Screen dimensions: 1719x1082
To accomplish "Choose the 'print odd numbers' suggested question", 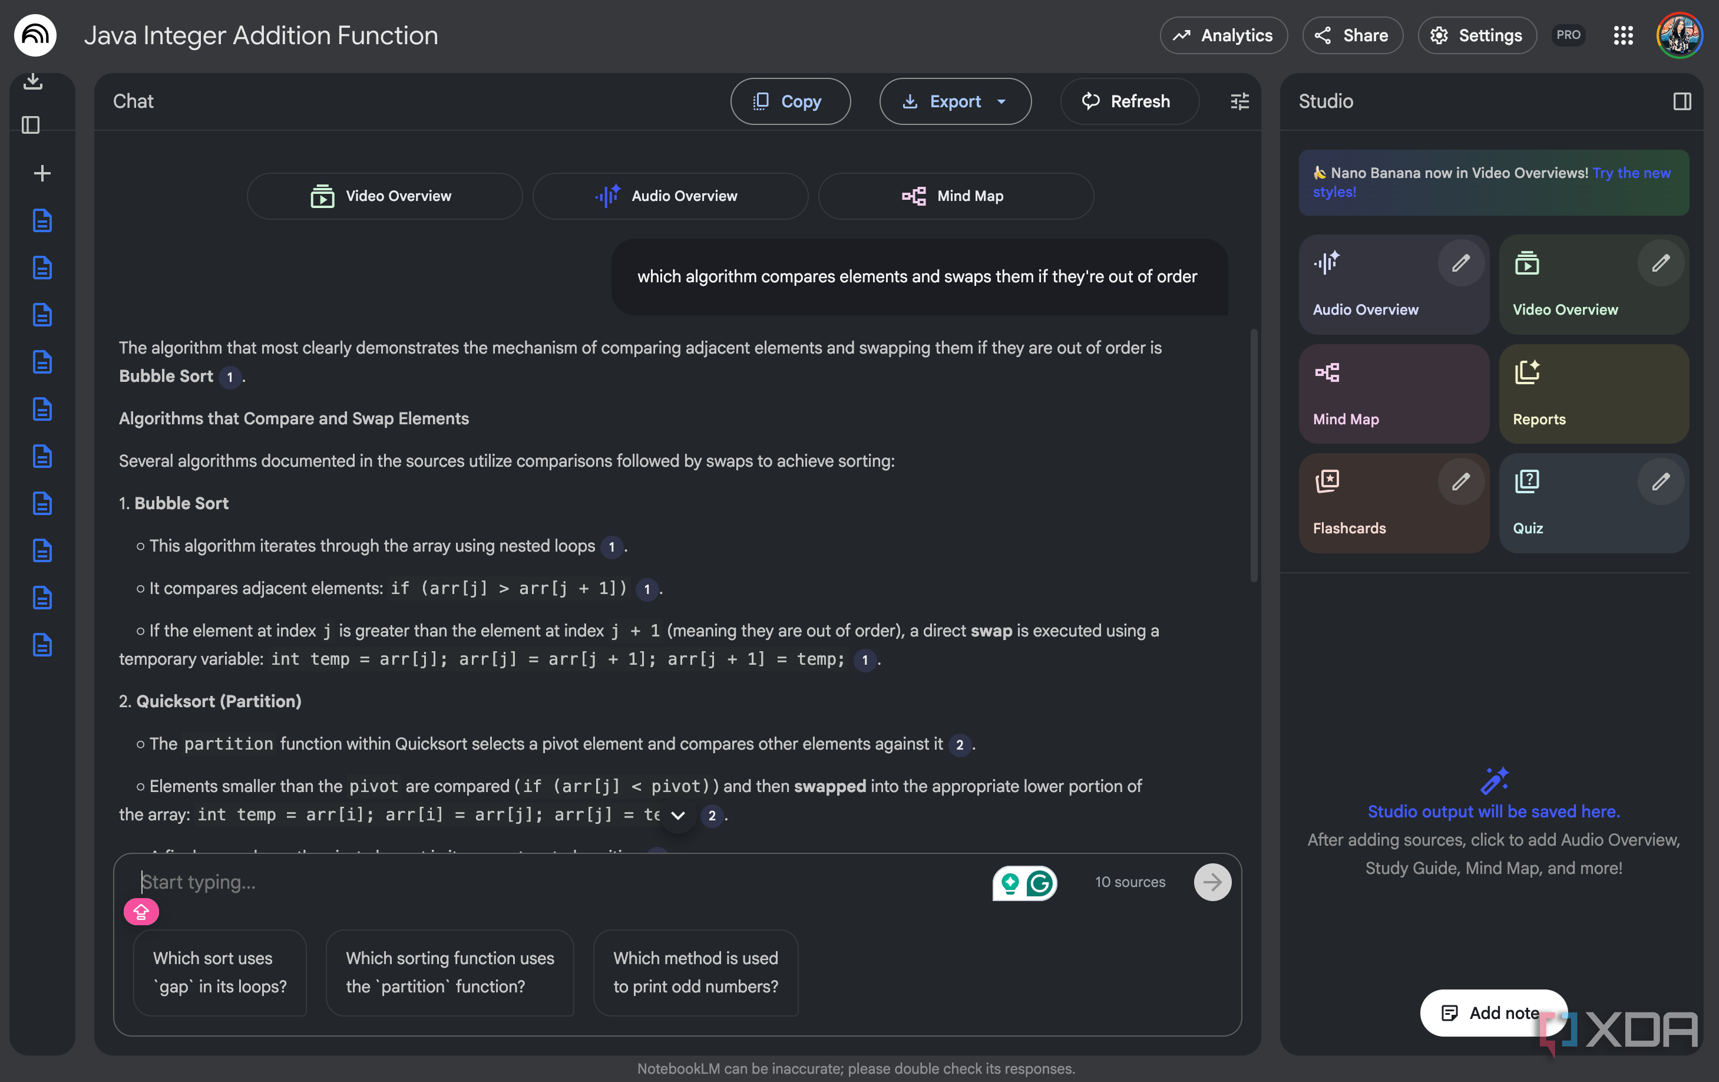I will (x=695, y=972).
